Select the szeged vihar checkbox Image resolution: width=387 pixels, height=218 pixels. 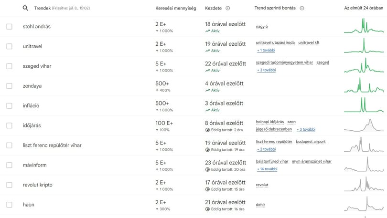(10, 66)
